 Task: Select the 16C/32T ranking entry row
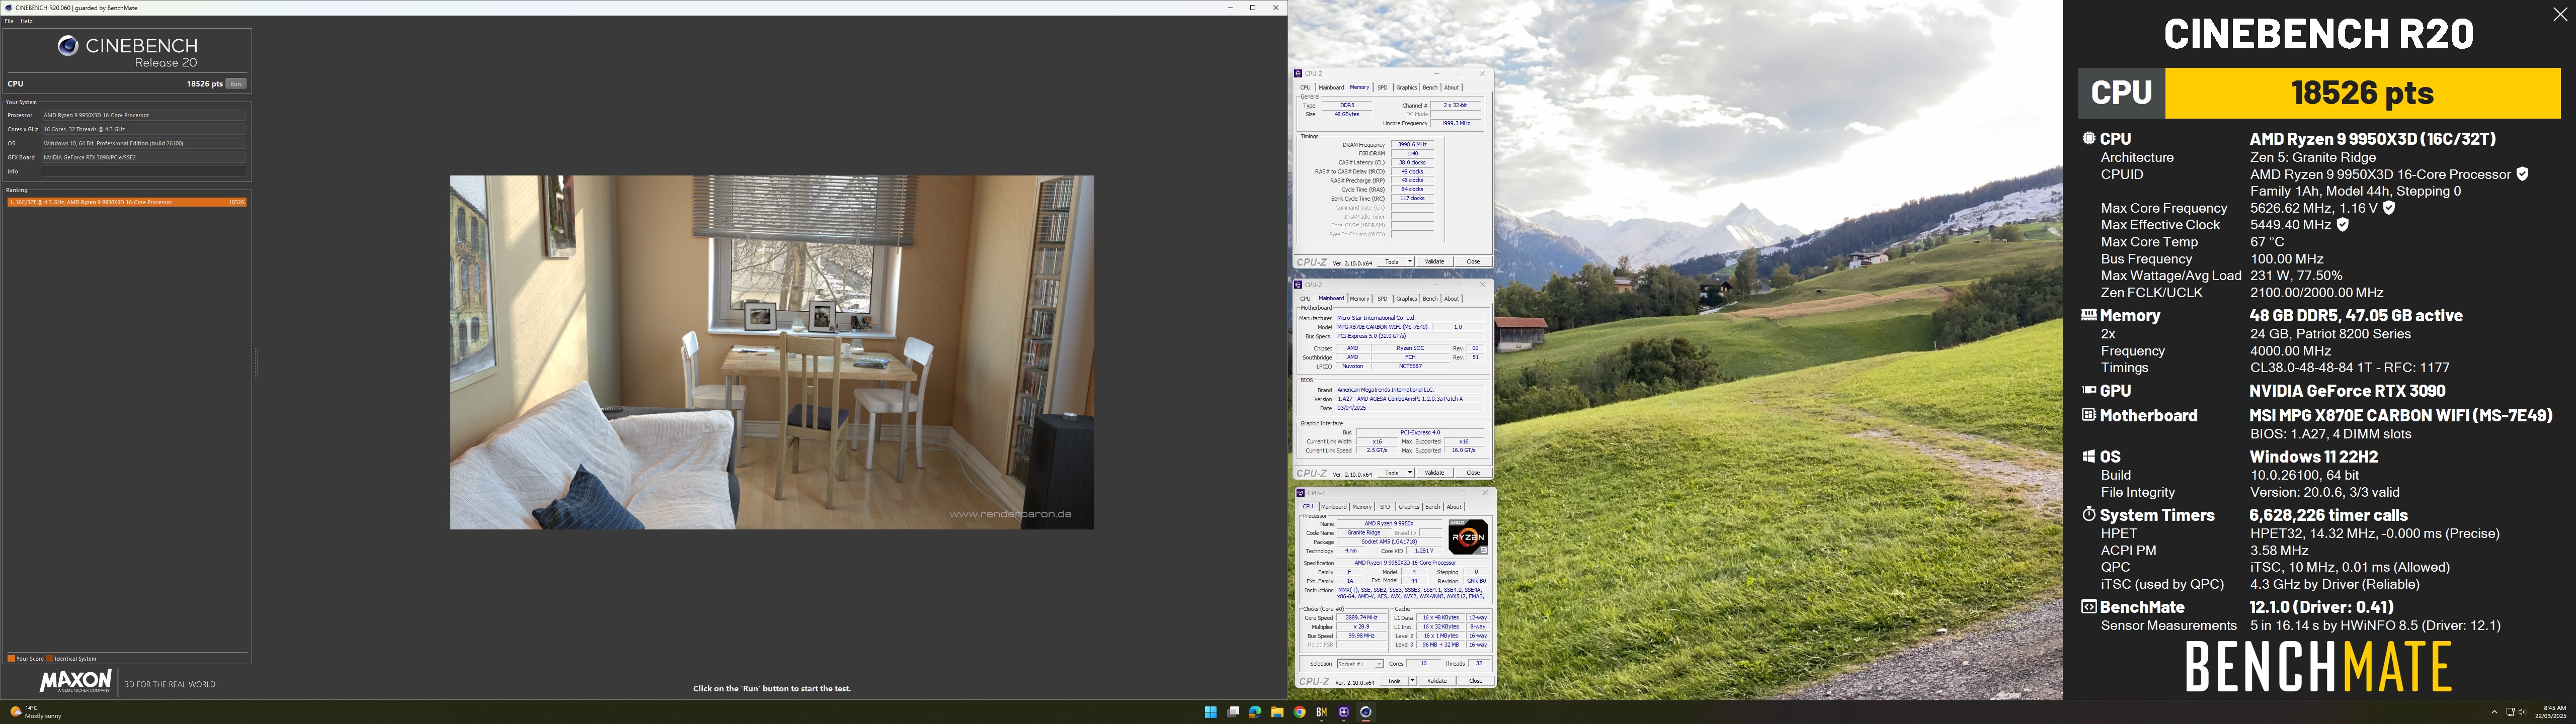127,202
